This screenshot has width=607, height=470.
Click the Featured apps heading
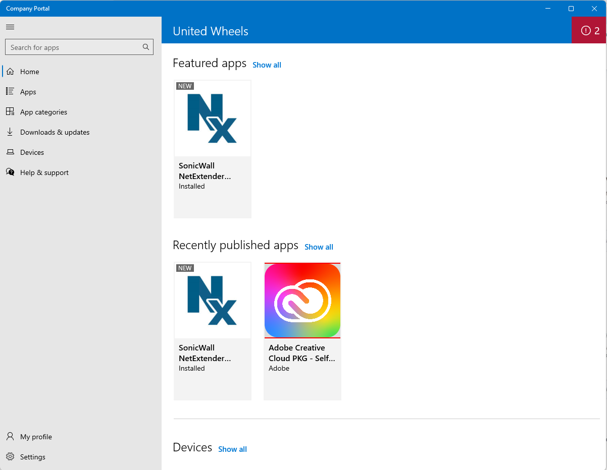click(210, 63)
